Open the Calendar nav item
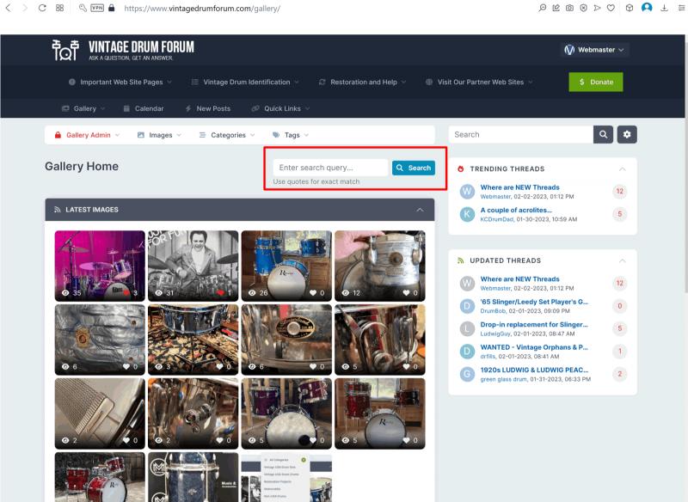This screenshot has width=688, height=502. click(143, 108)
